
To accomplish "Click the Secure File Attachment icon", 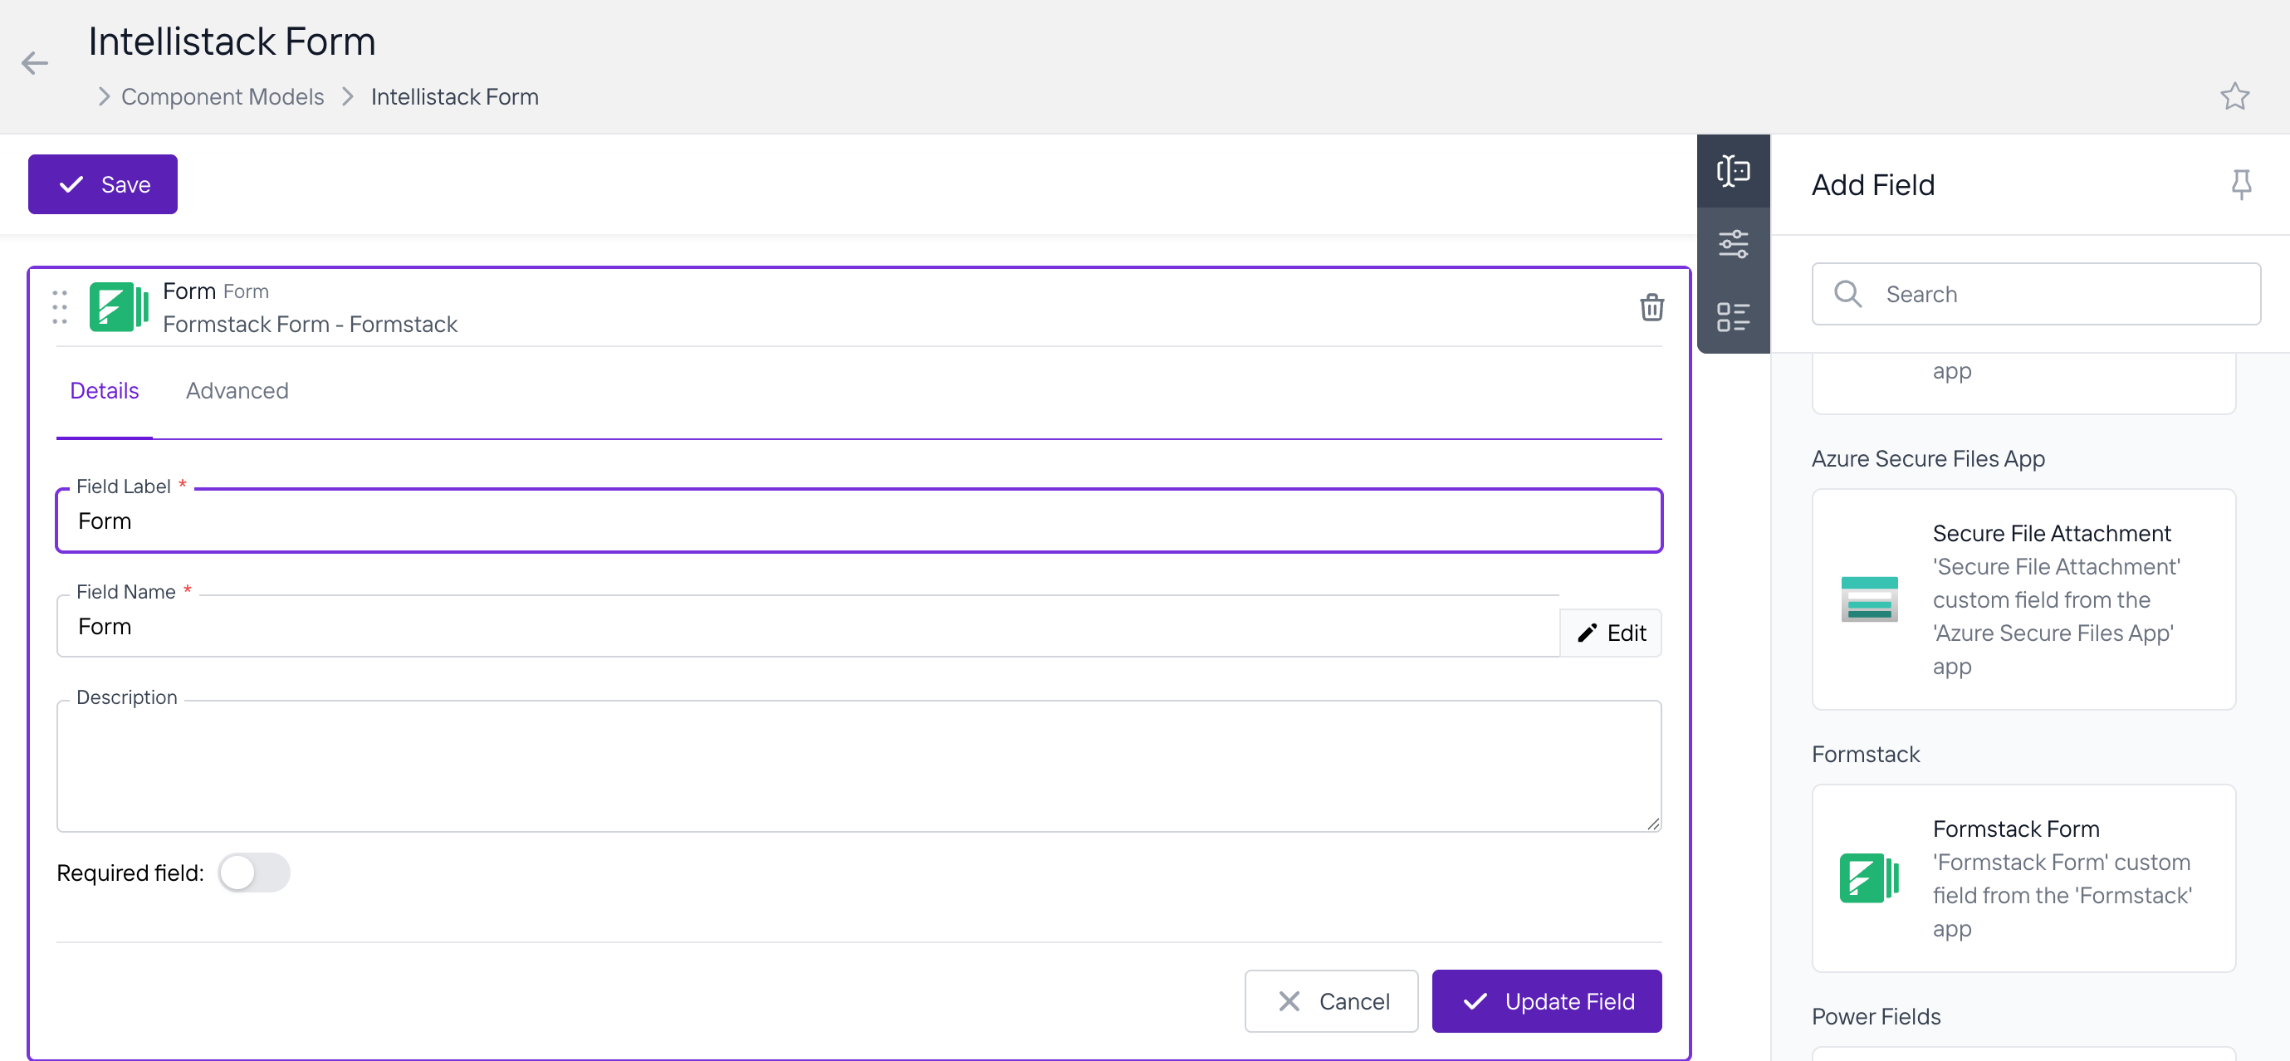I will (1869, 599).
